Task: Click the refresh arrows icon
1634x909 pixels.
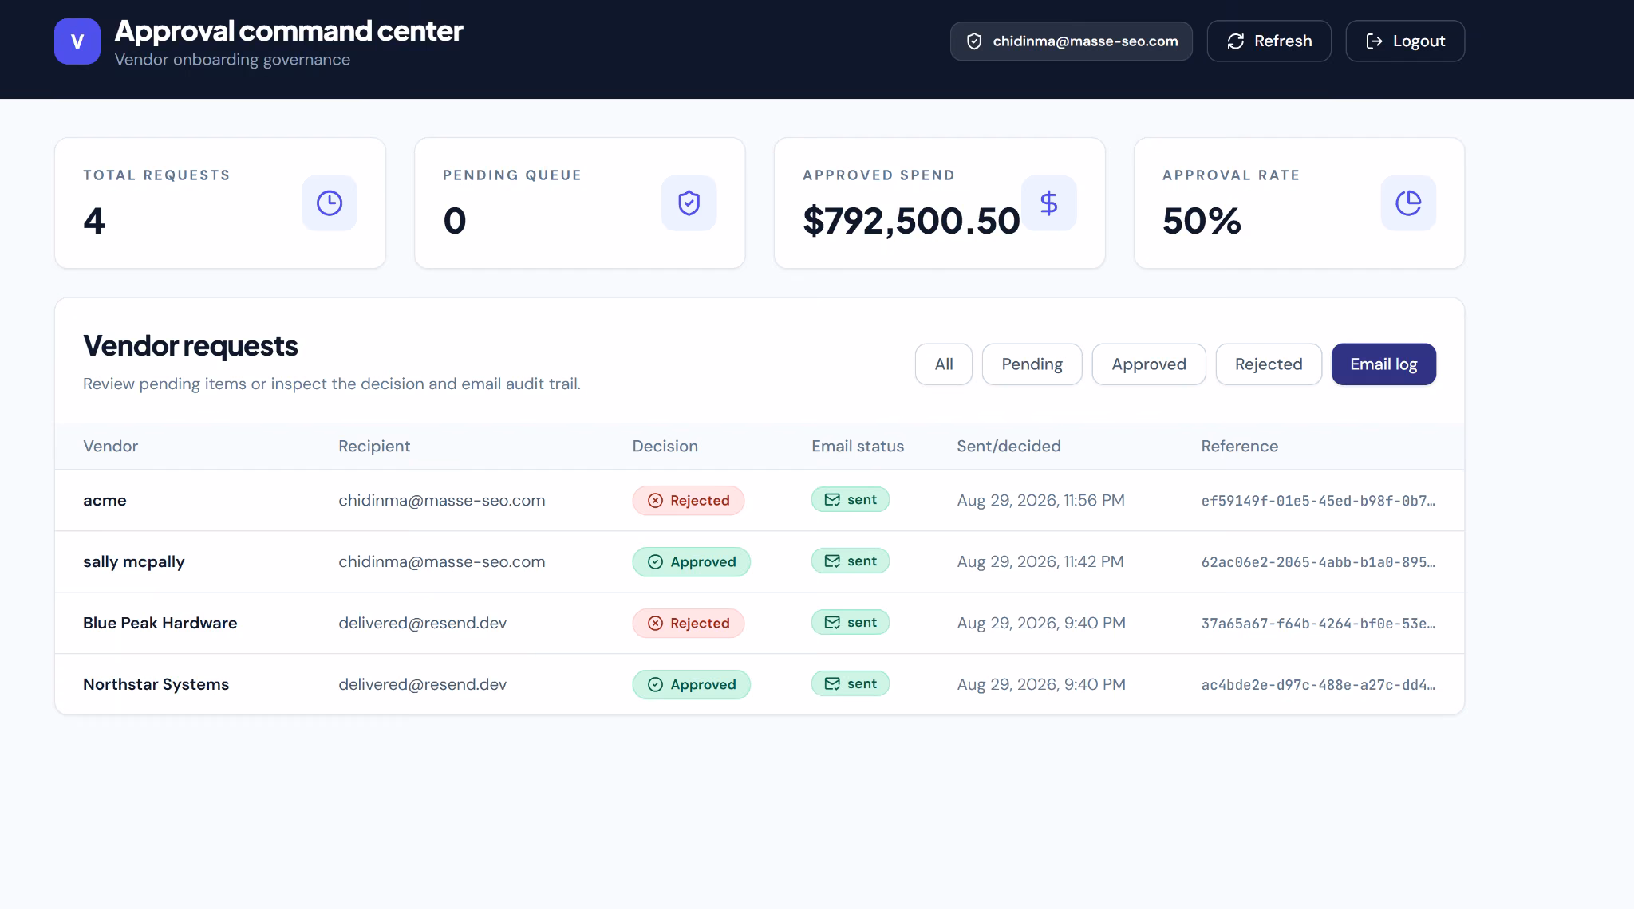Action: [x=1236, y=41]
